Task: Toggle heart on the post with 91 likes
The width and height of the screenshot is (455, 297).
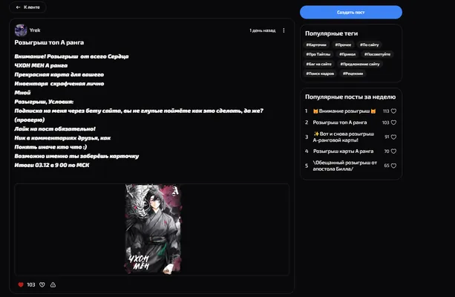Action: (x=393, y=137)
